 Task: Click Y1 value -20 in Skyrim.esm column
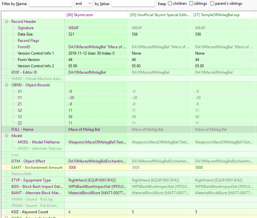(71, 98)
